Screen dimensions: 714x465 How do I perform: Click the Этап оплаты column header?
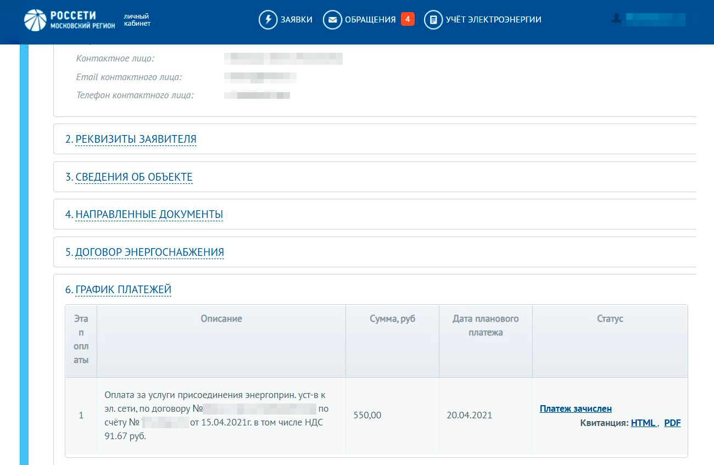(x=81, y=340)
